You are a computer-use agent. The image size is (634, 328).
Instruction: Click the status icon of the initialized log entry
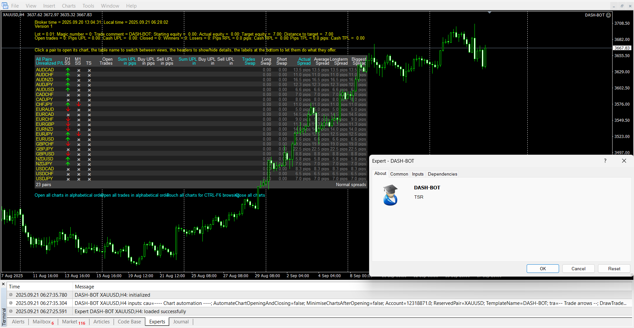click(11, 295)
